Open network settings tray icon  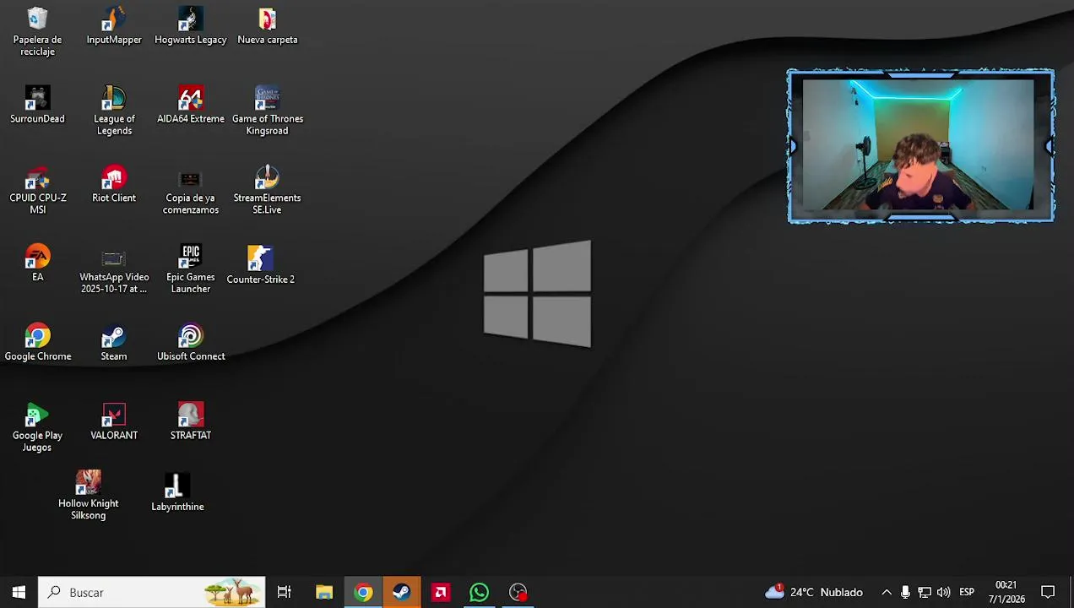925,592
